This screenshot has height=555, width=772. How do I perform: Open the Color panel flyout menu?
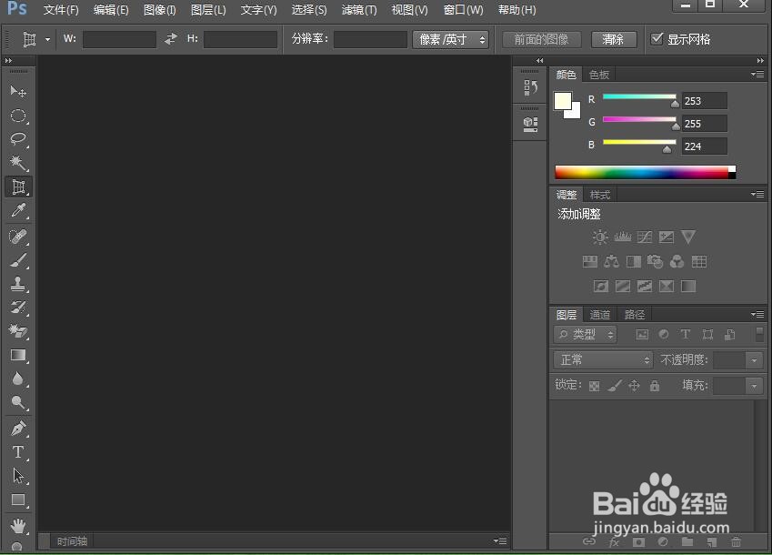(x=757, y=75)
